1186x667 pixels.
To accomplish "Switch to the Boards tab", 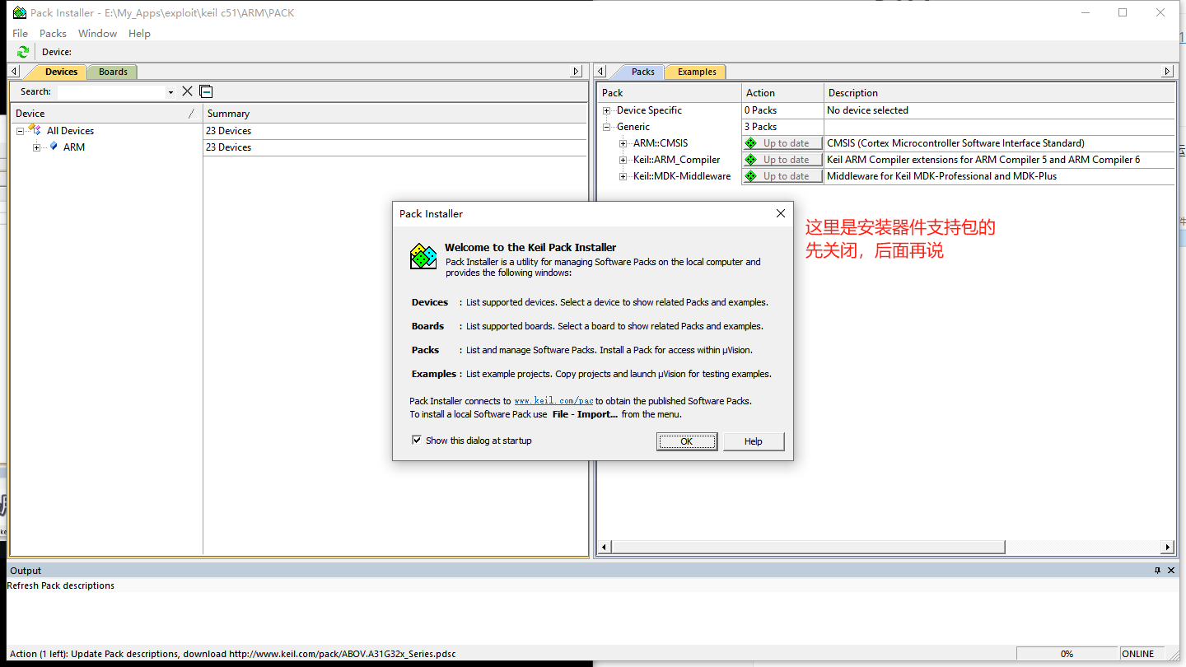I will pyautogui.click(x=113, y=72).
